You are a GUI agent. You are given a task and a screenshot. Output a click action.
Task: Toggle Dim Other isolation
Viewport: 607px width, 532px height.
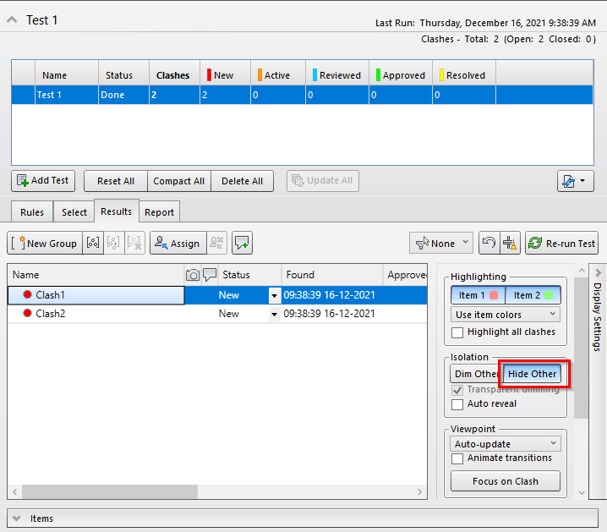pyautogui.click(x=476, y=374)
